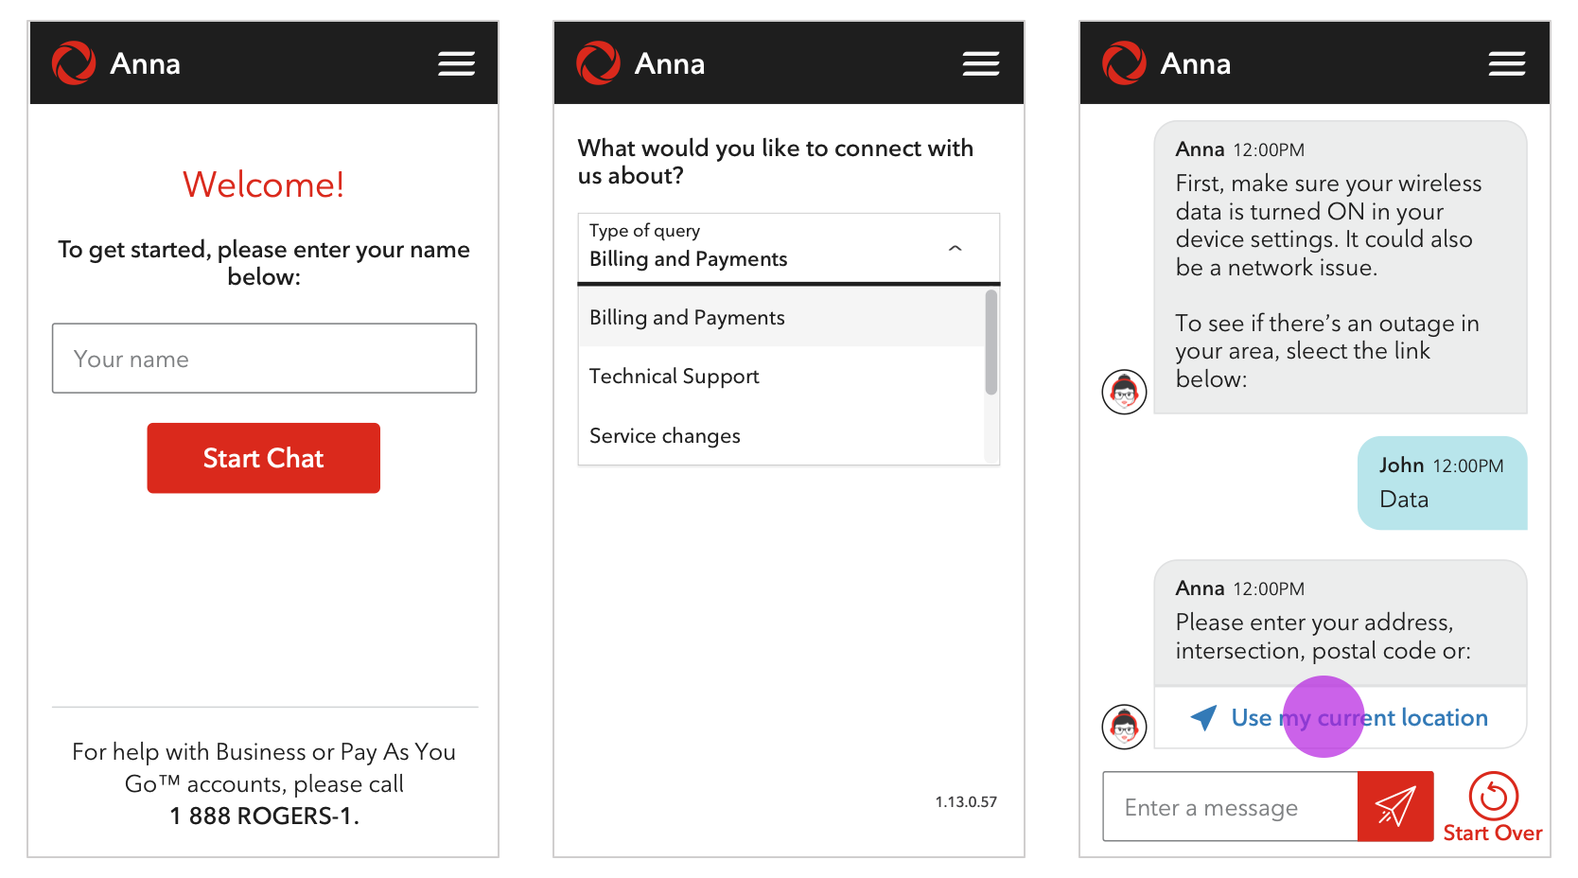Send message with paper plane button
Viewport: 1578px width, 878px height.
pyautogui.click(x=1394, y=806)
